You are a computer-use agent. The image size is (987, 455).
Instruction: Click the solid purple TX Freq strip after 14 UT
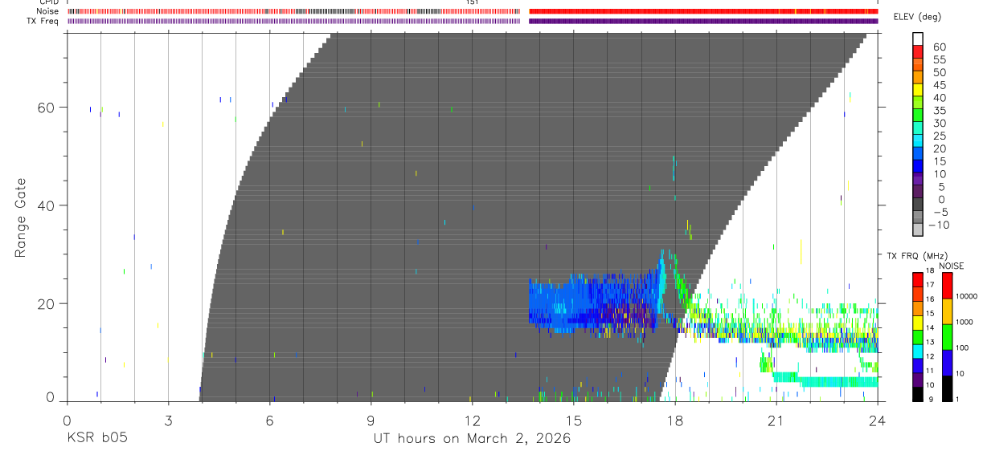[704, 21]
